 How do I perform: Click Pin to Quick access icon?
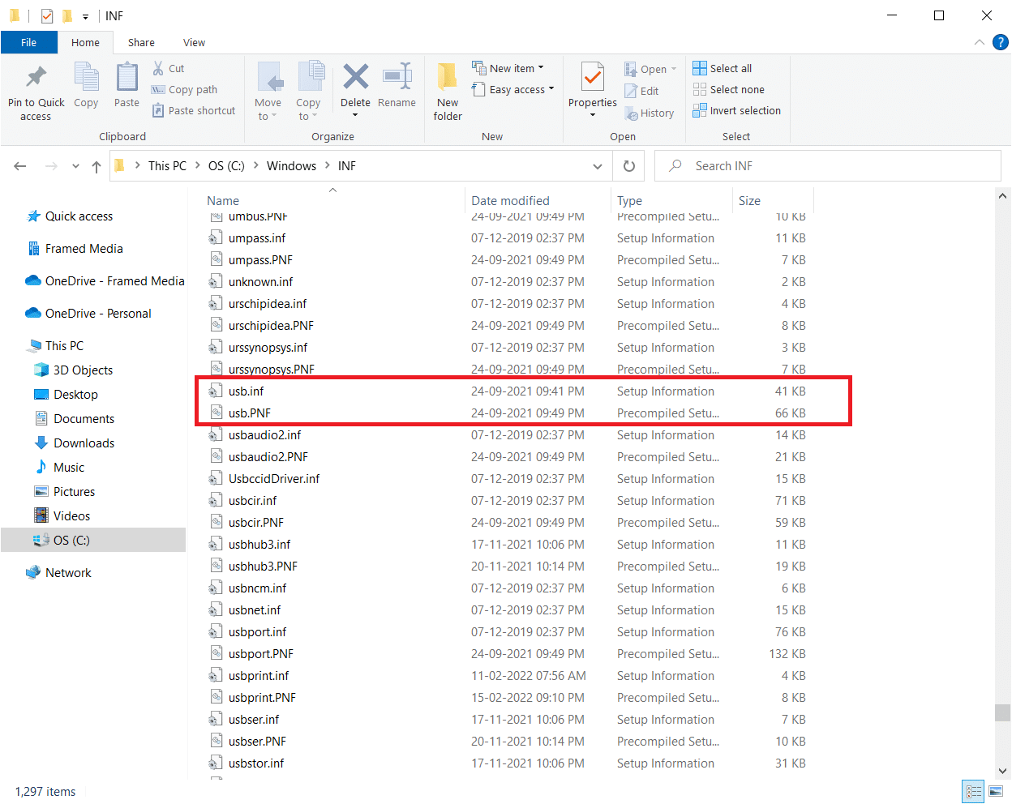click(x=36, y=77)
